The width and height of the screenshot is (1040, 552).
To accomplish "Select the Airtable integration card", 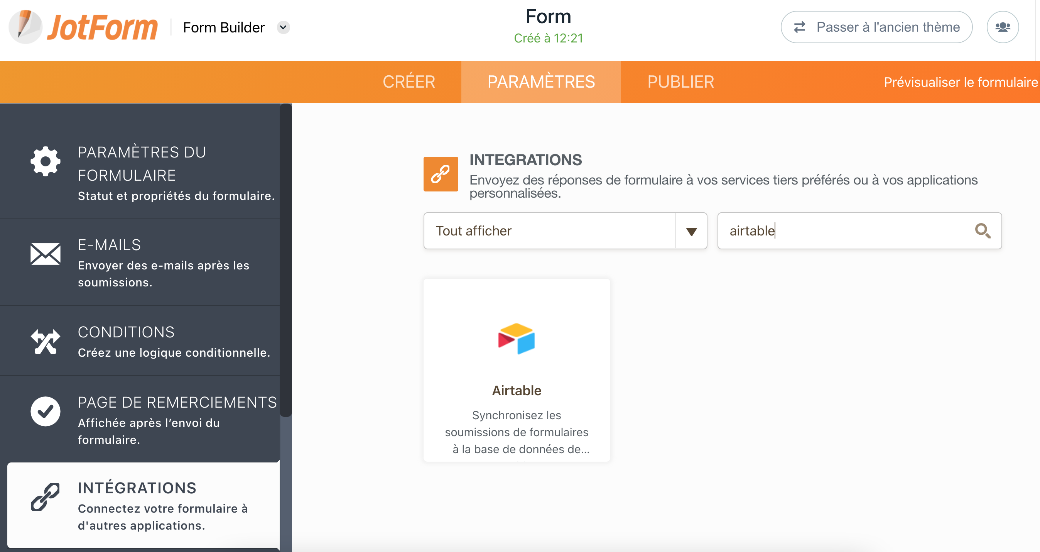I will click(x=517, y=370).
